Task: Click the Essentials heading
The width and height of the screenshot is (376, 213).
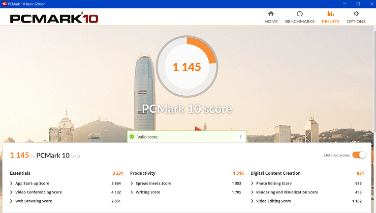Action: tap(20, 173)
